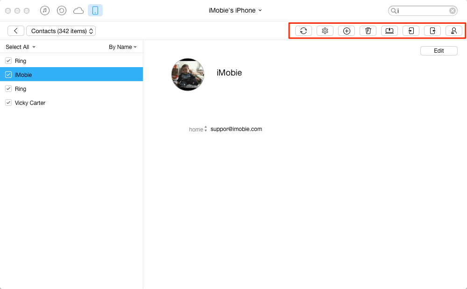467x289 pixels.
Task: Open the iTunes library music icon
Action: pos(45,11)
